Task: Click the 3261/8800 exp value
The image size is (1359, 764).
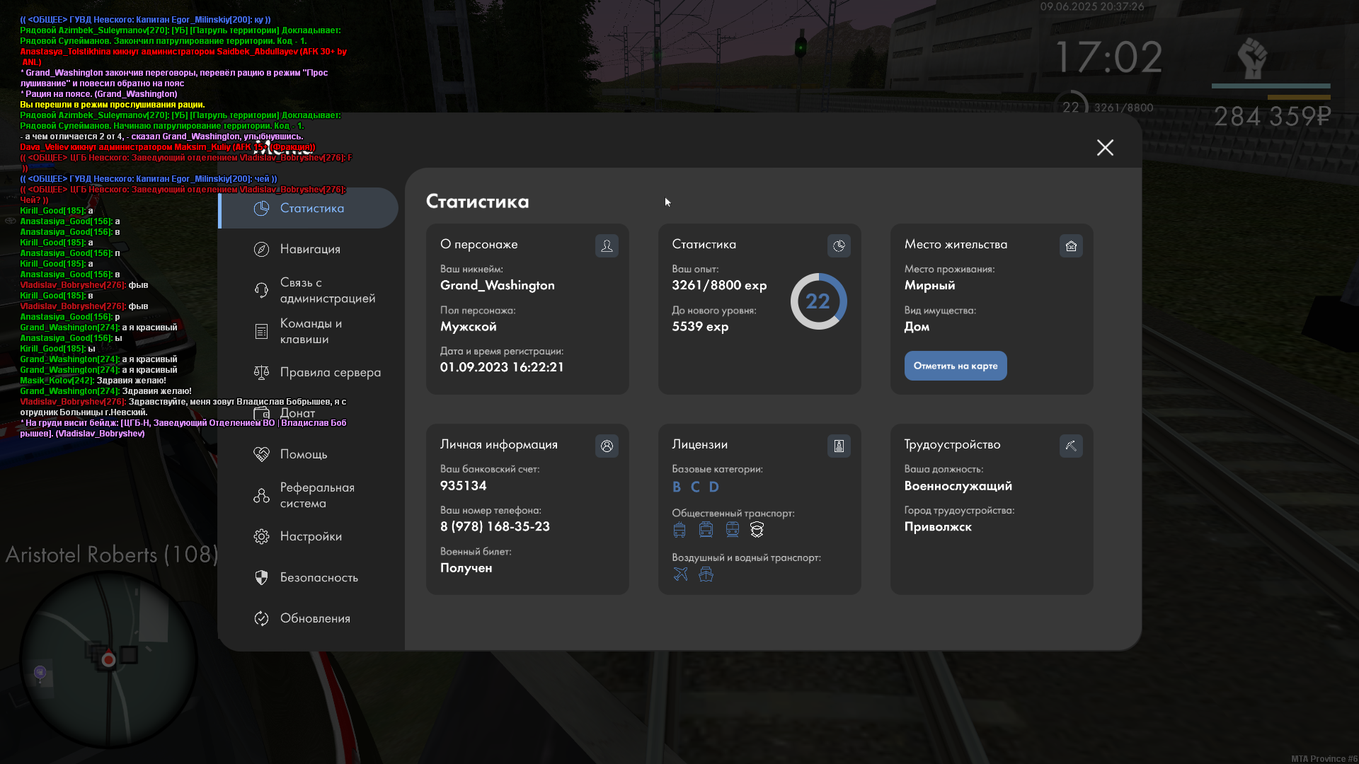Action: pyautogui.click(x=719, y=285)
